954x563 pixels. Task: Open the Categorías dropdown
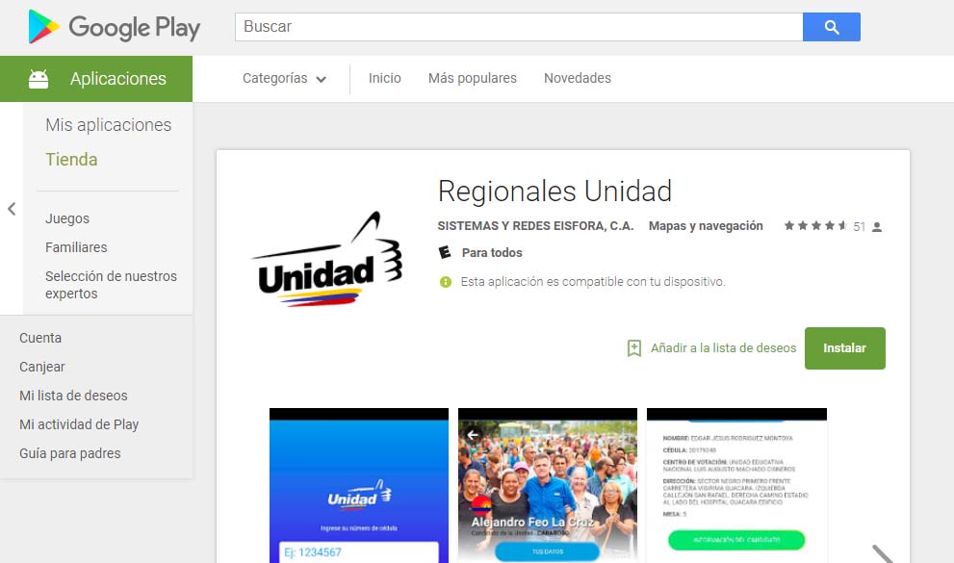(284, 79)
